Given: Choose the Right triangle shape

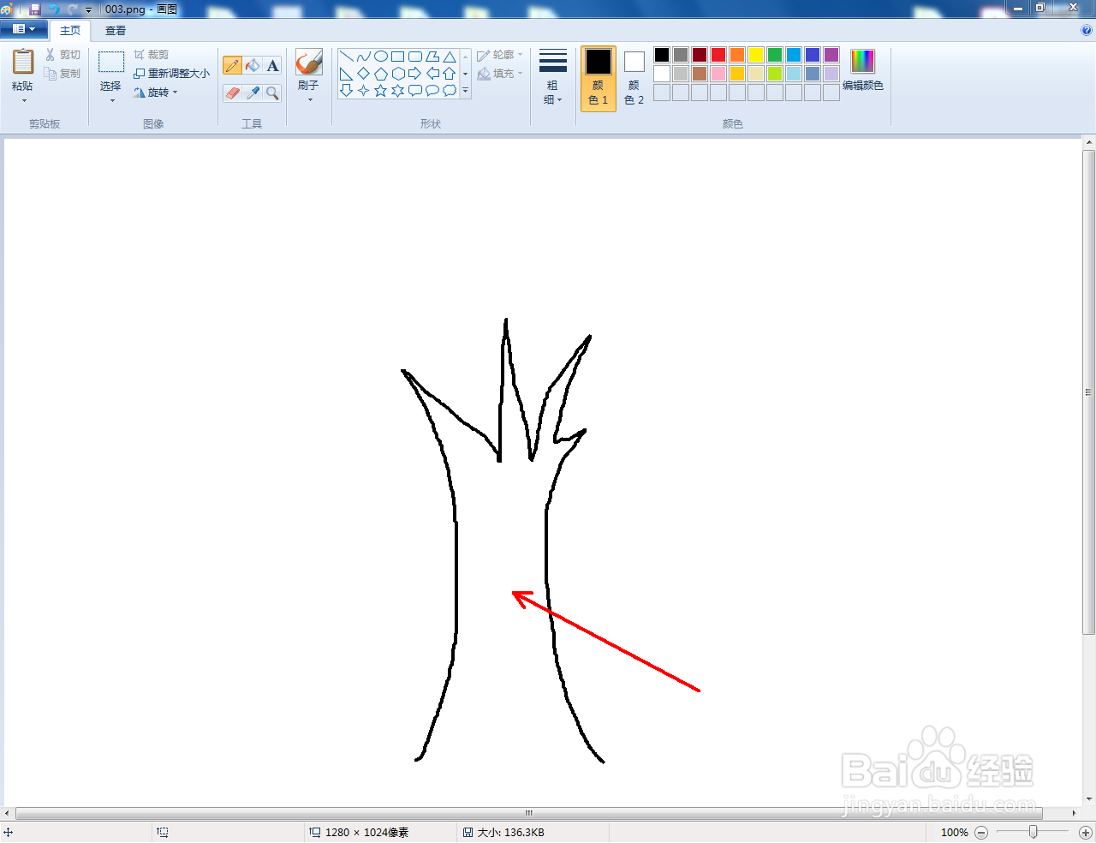Looking at the screenshot, I should (347, 74).
